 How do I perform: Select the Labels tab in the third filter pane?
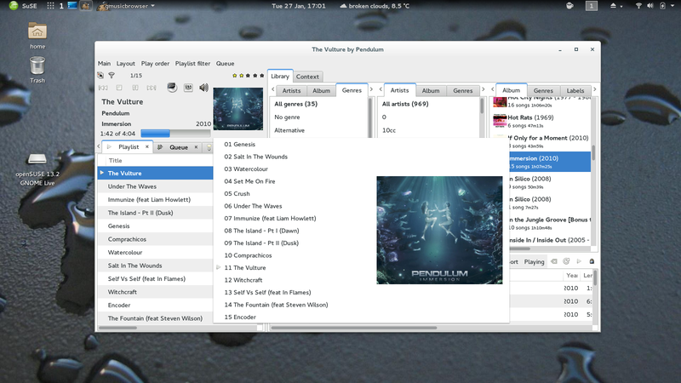pos(575,91)
